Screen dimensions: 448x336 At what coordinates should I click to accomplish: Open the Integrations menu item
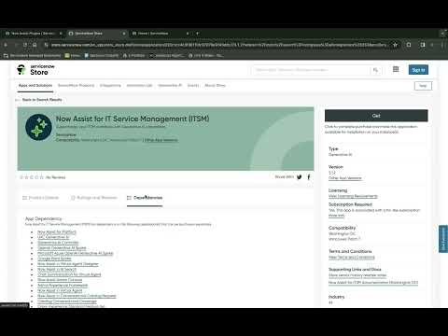(110, 86)
